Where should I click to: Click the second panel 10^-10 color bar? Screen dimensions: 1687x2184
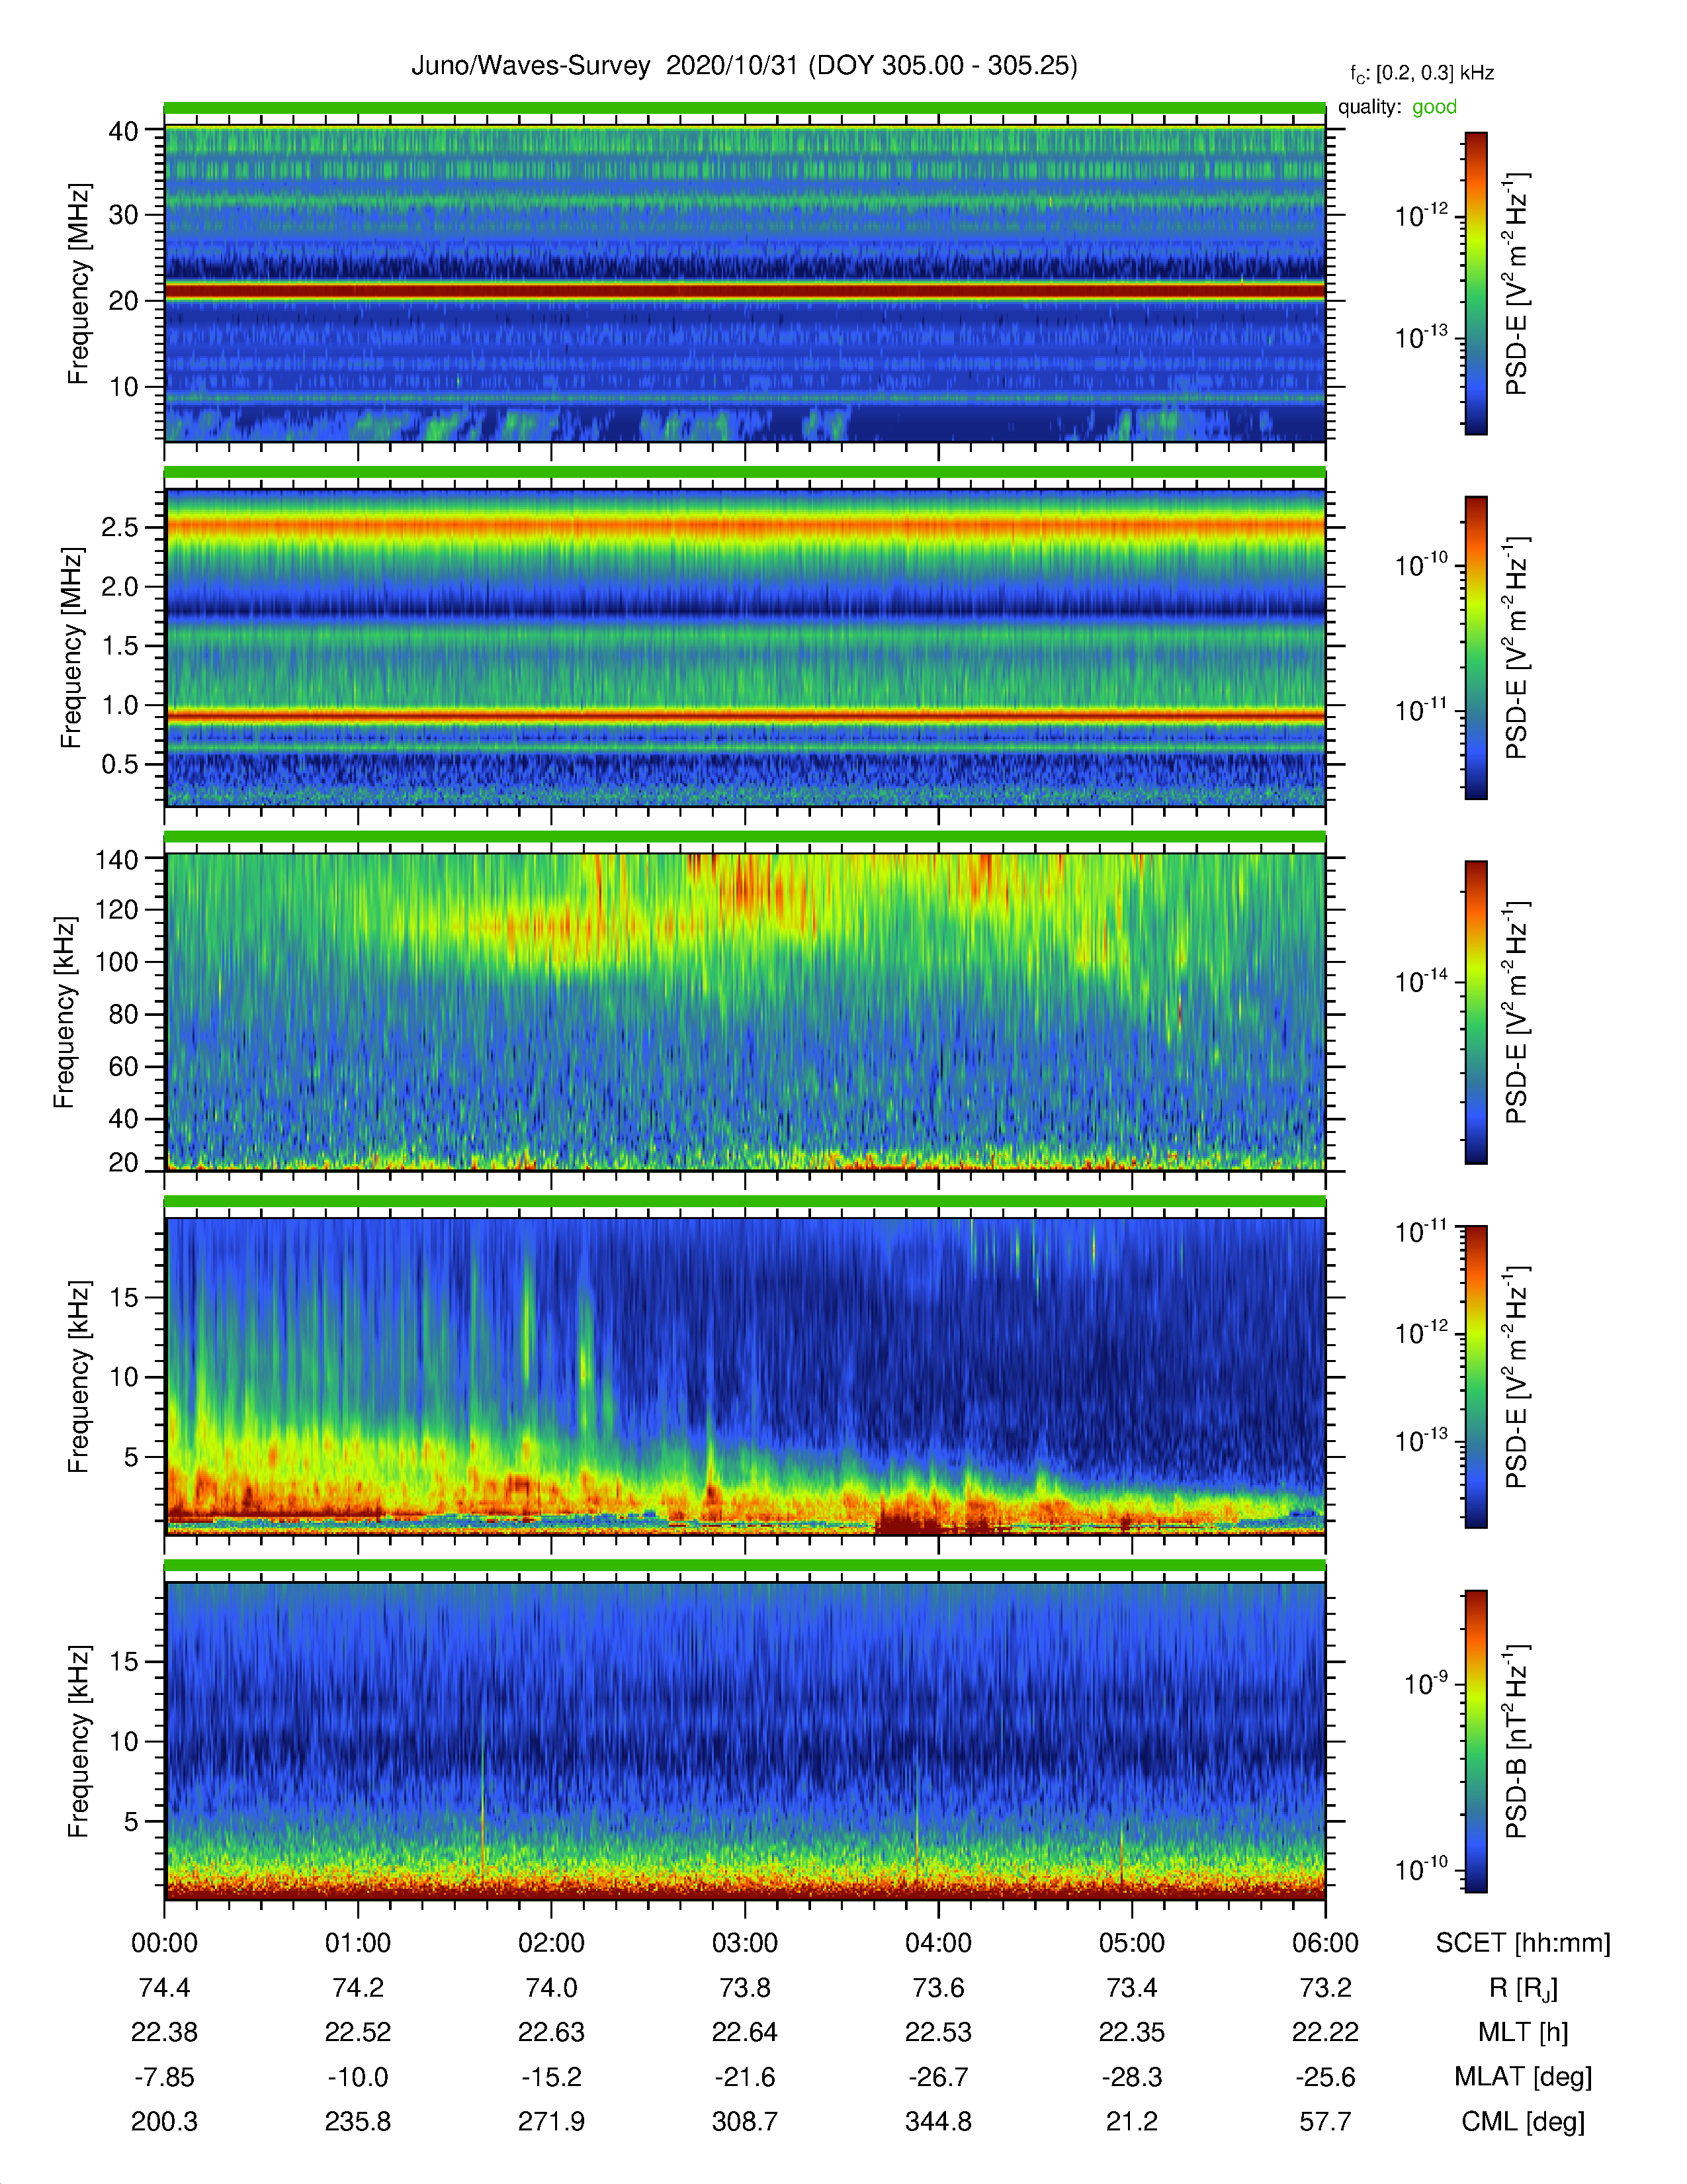pyautogui.click(x=1476, y=647)
